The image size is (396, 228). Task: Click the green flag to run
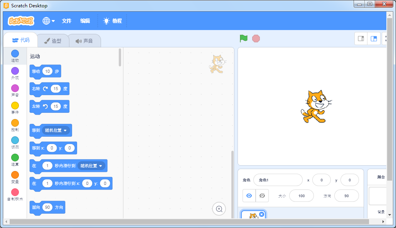point(243,39)
